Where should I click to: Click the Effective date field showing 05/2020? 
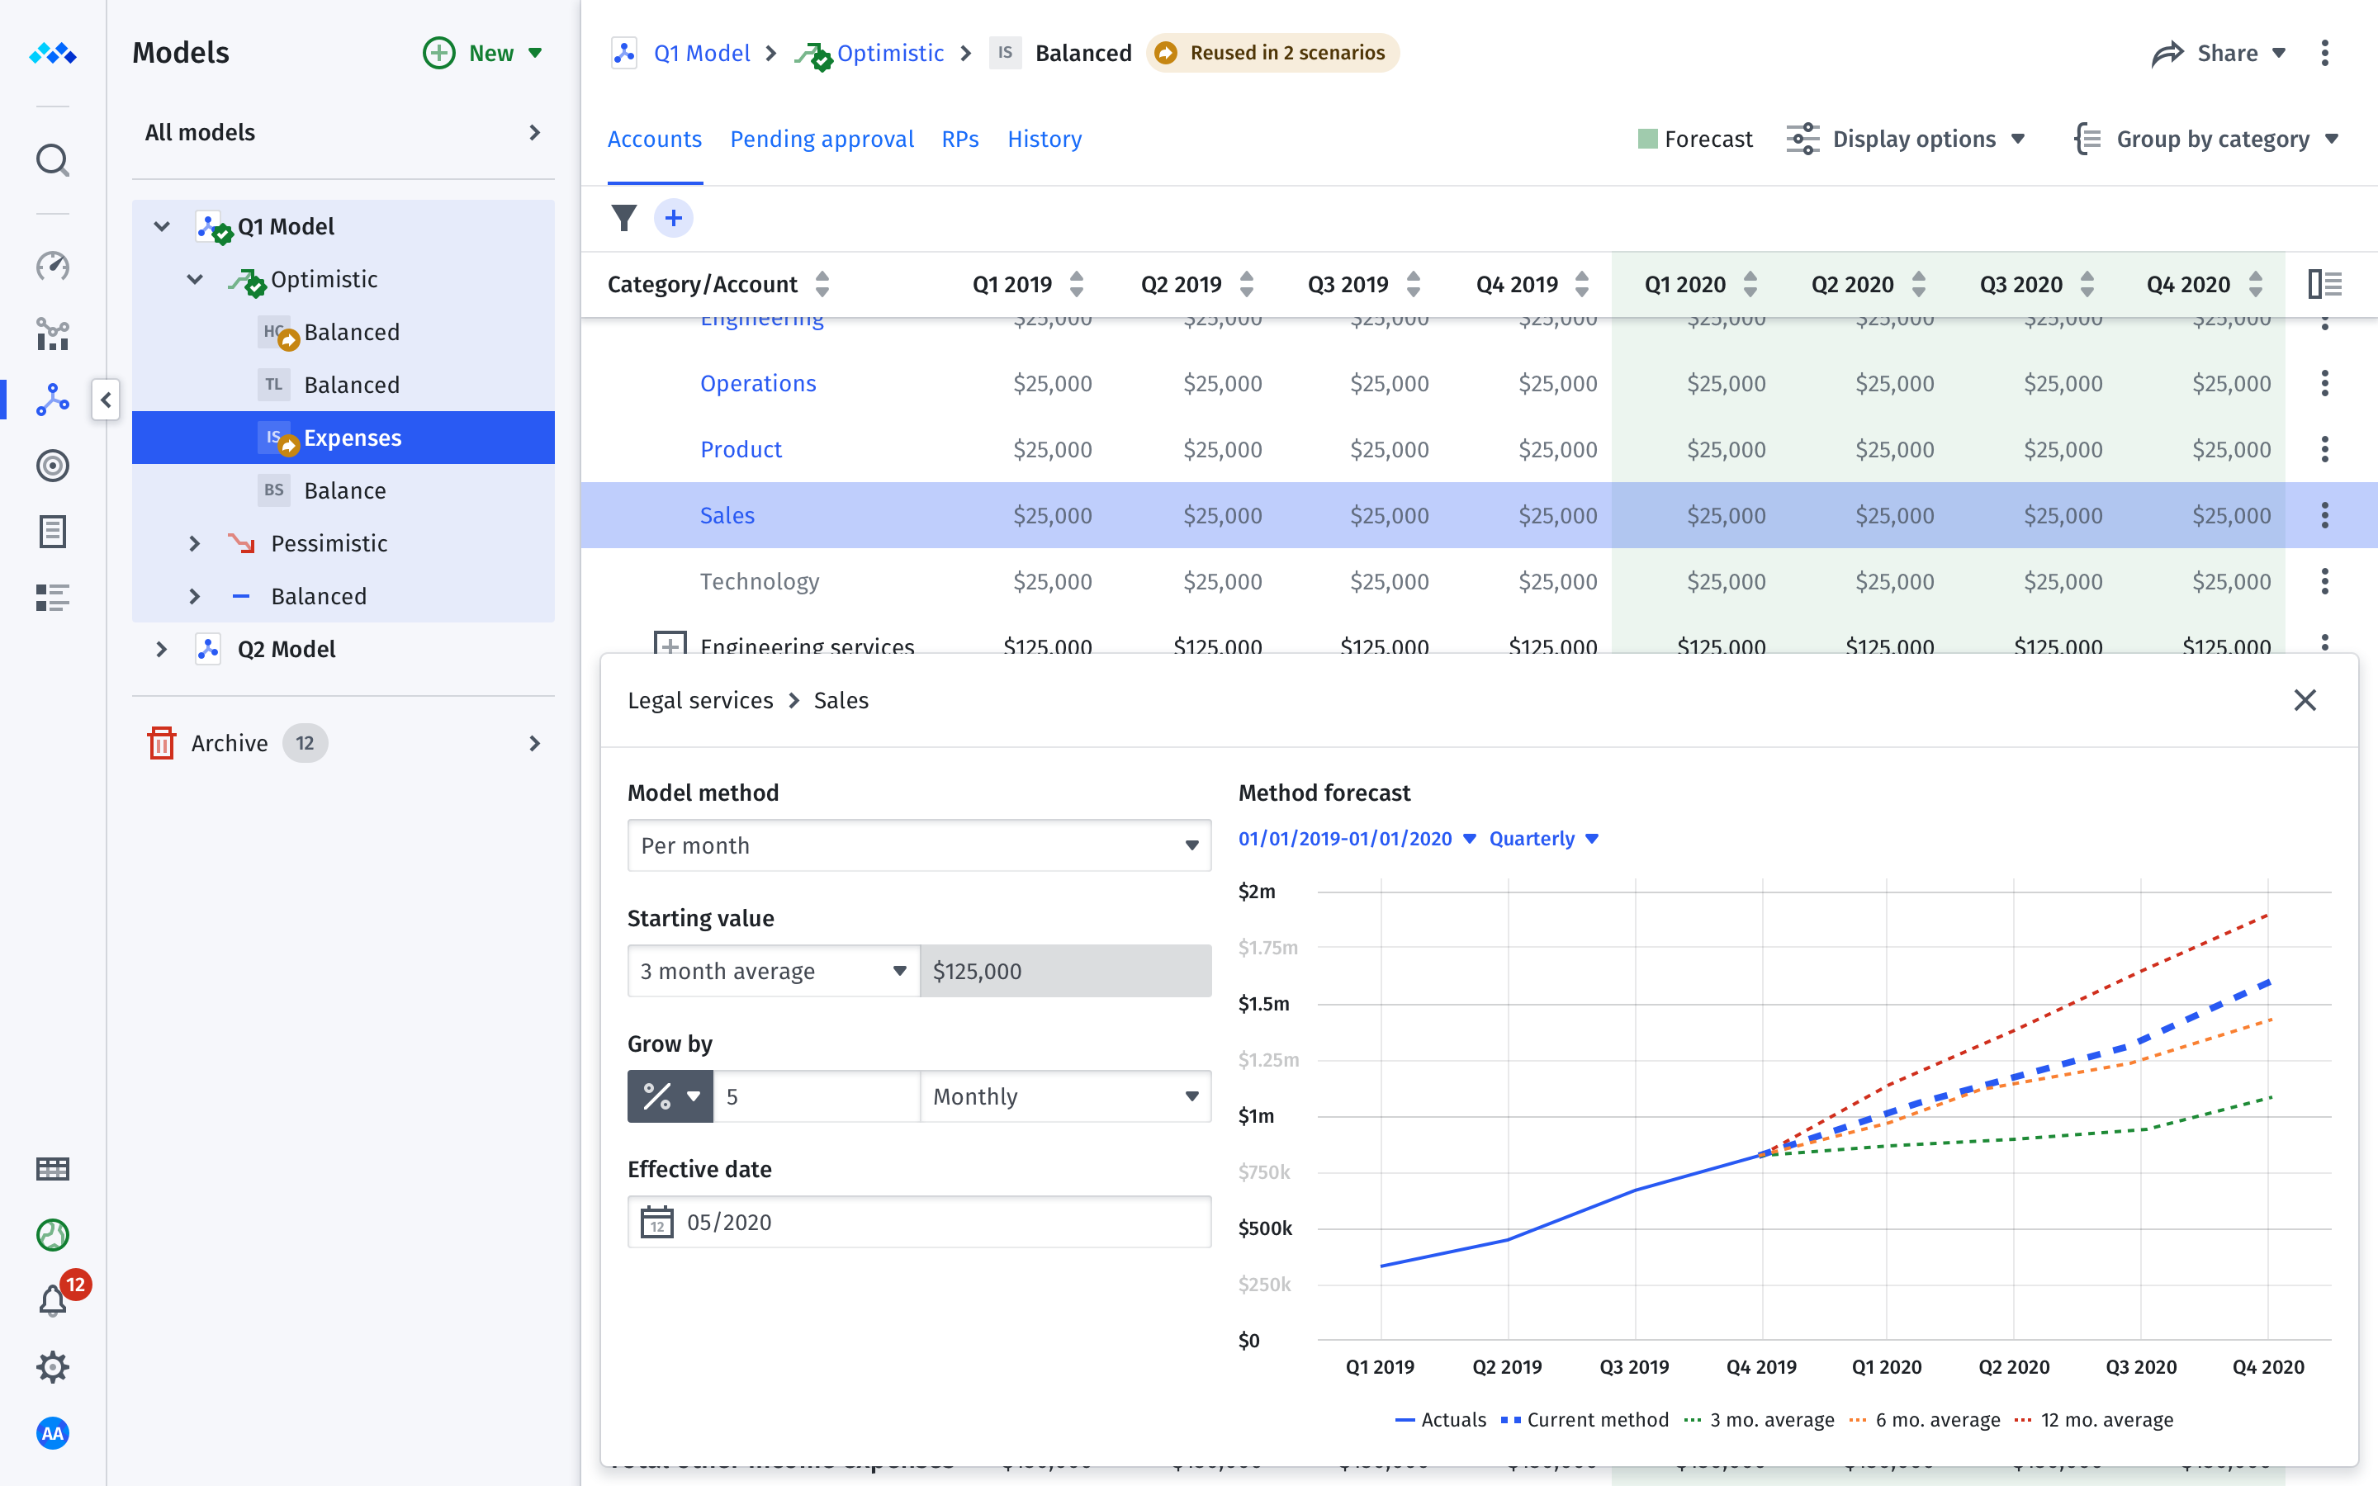(x=919, y=1222)
